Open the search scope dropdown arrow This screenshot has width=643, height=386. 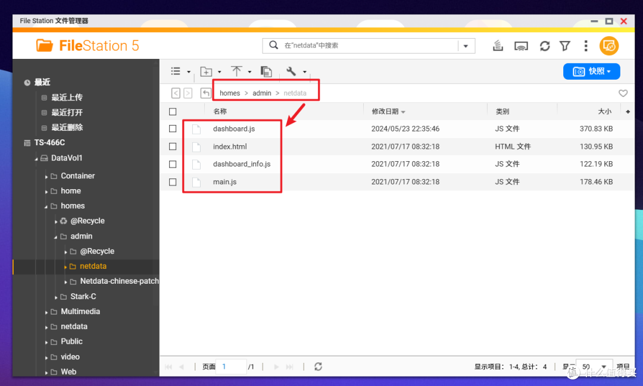pos(467,45)
